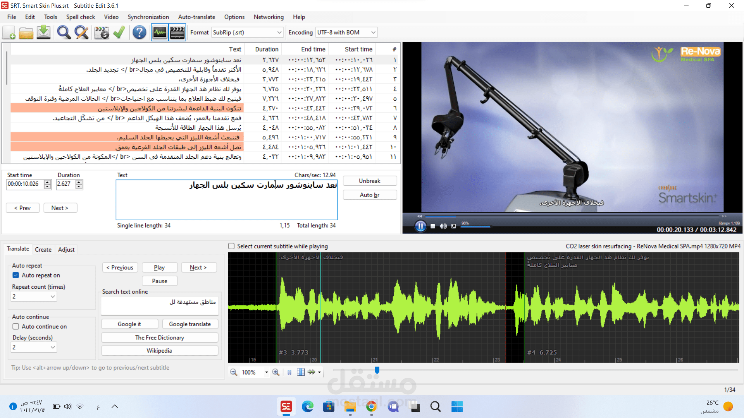
Task: Switch to the Adjust tab
Action: 66,250
